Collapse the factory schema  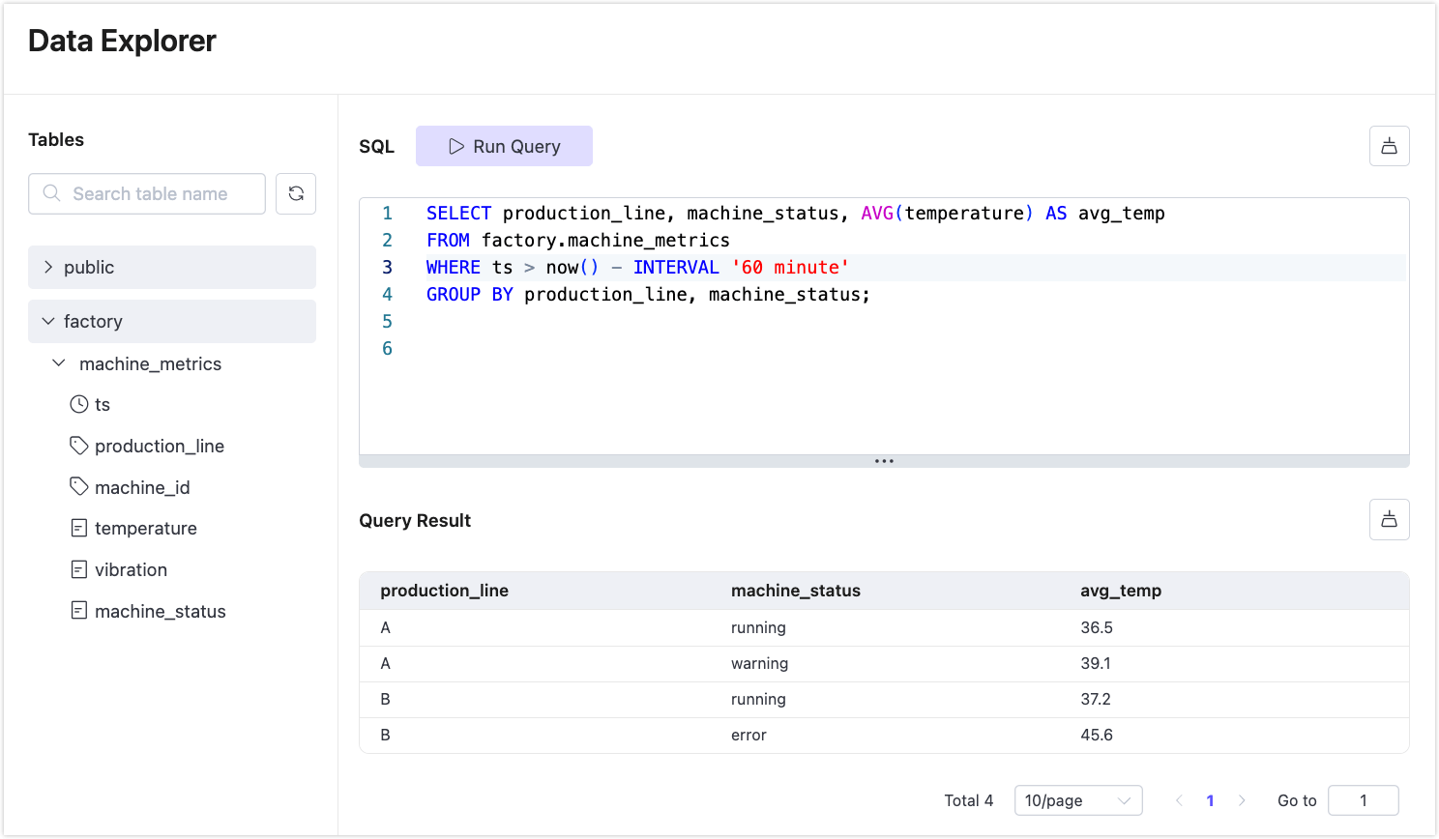(x=48, y=321)
